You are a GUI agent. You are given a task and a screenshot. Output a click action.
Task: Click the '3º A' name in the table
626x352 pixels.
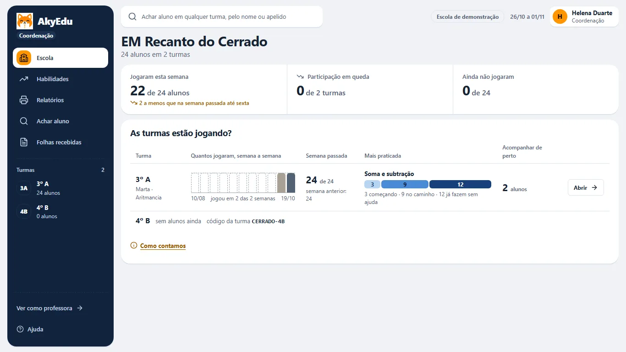pyautogui.click(x=143, y=179)
